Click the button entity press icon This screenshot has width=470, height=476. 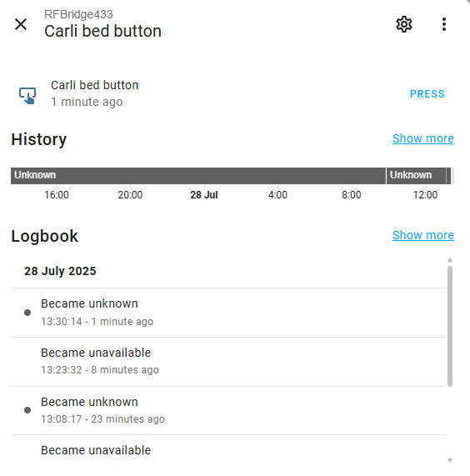click(27, 95)
